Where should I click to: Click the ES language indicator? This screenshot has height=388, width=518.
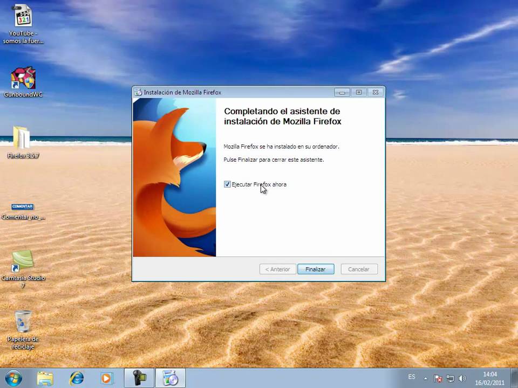click(x=412, y=377)
